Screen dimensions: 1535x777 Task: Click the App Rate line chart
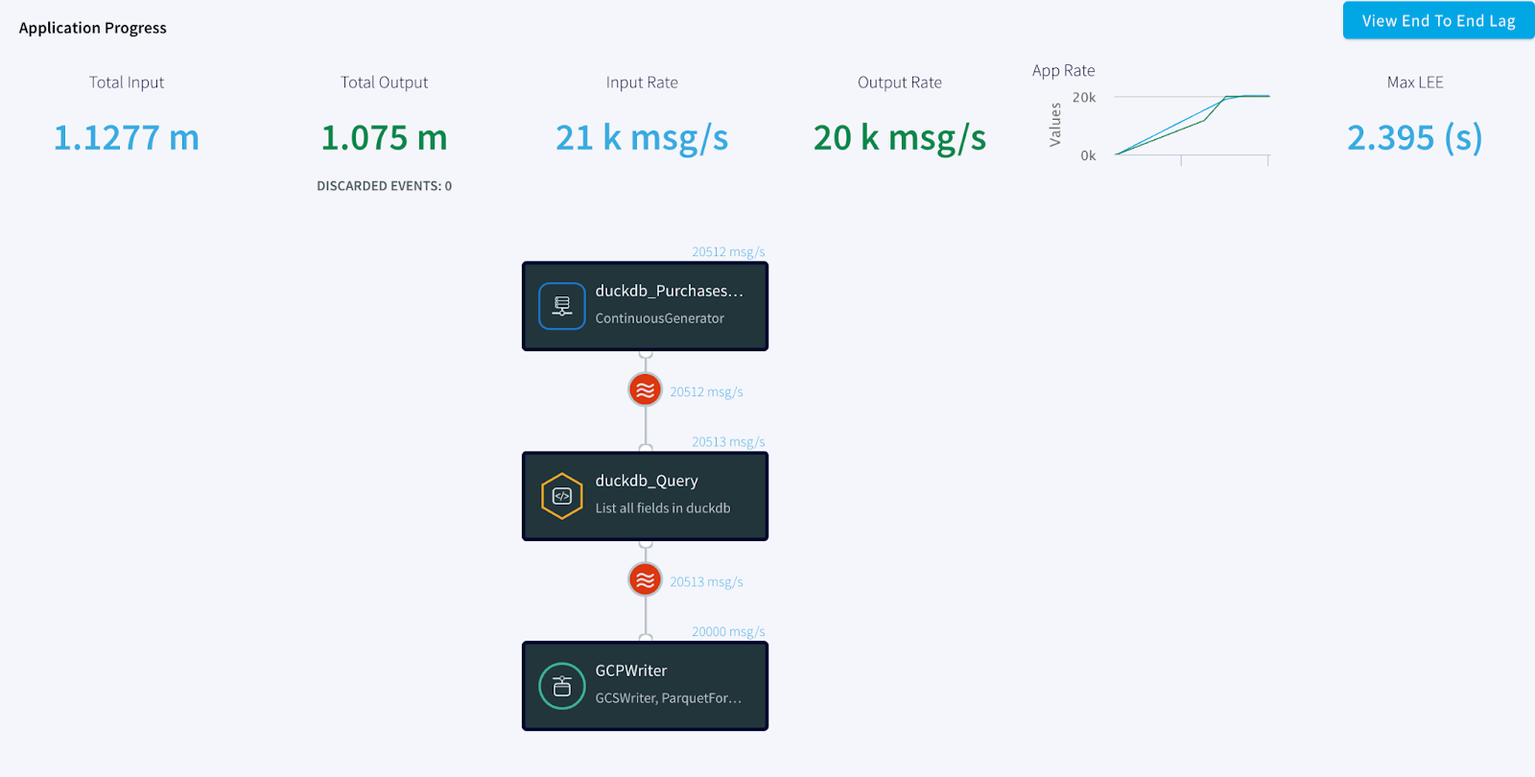pyautogui.click(x=1192, y=125)
